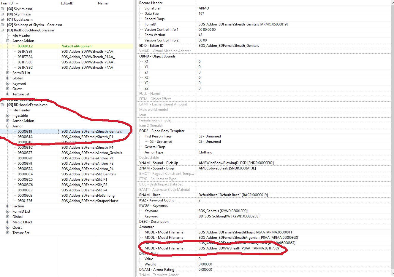Expand the Keyword group in plugin tree
The width and height of the screenshot is (394, 277).
tap(8, 84)
